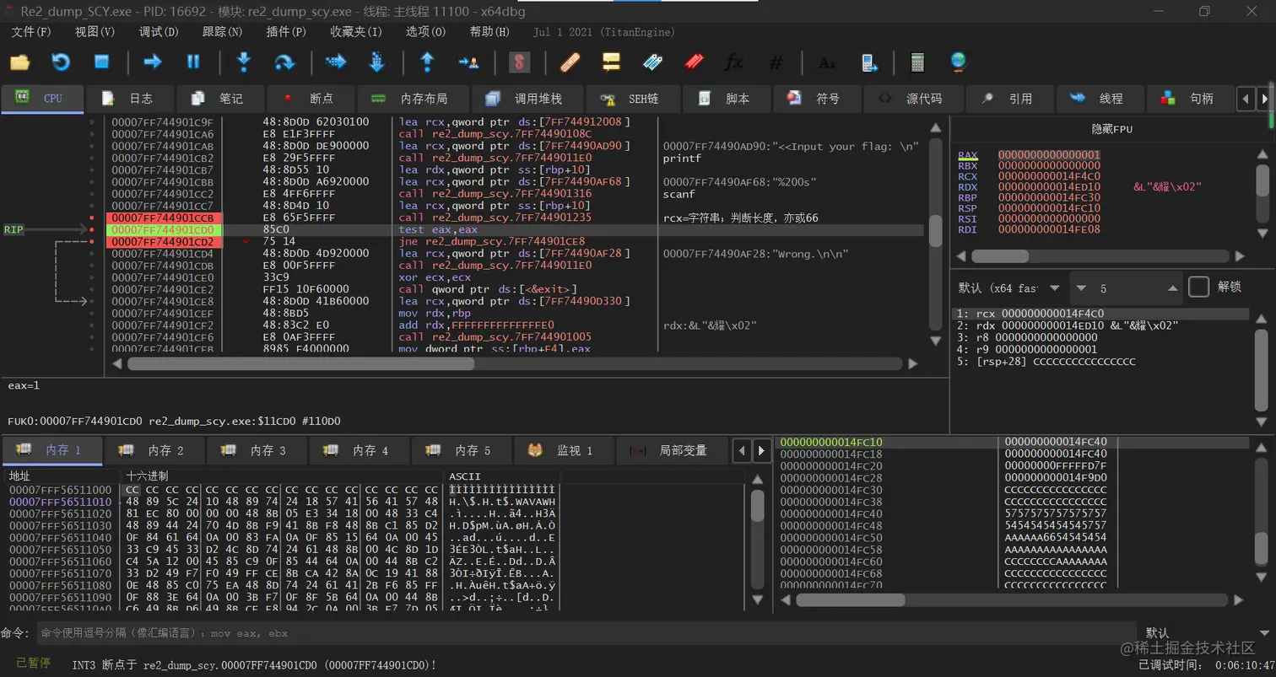Open the 监视 1 tab
Viewport: 1276px width, 677px height.
coord(563,450)
